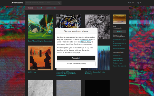Open the Light Play album cover
Viewport: 154px width, 96px height.
[41, 58]
